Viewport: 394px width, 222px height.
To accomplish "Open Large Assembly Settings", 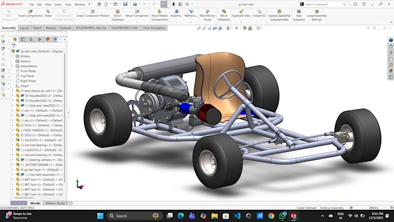I will [x=316, y=15].
